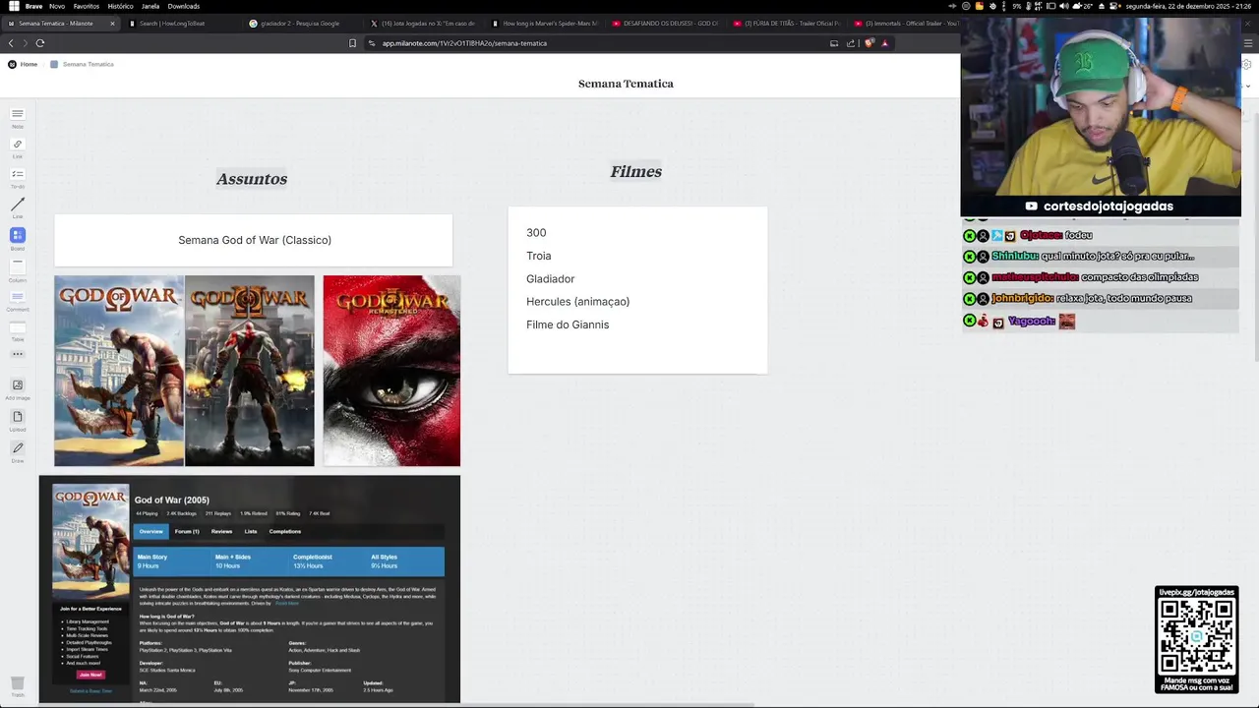The width and height of the screenshot is (1259, 708).
Task: Click the Milanote settings gear icon
Action: [x=1246, y=64]
